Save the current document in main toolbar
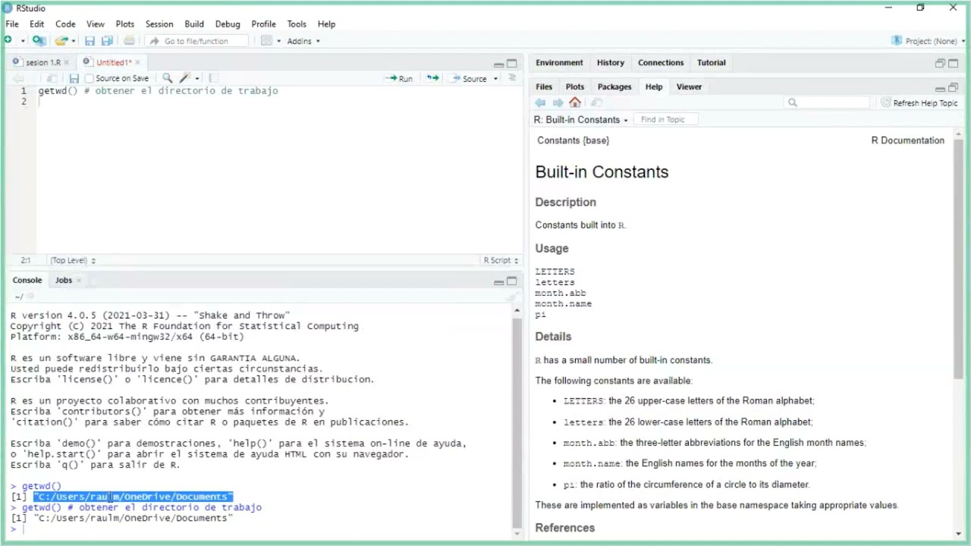Viewport: 971px width, 546px height. [90, 41]
